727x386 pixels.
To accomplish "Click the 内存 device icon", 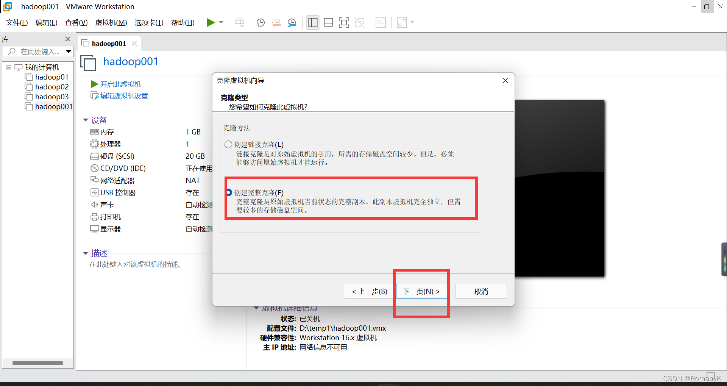I will 94,132.
